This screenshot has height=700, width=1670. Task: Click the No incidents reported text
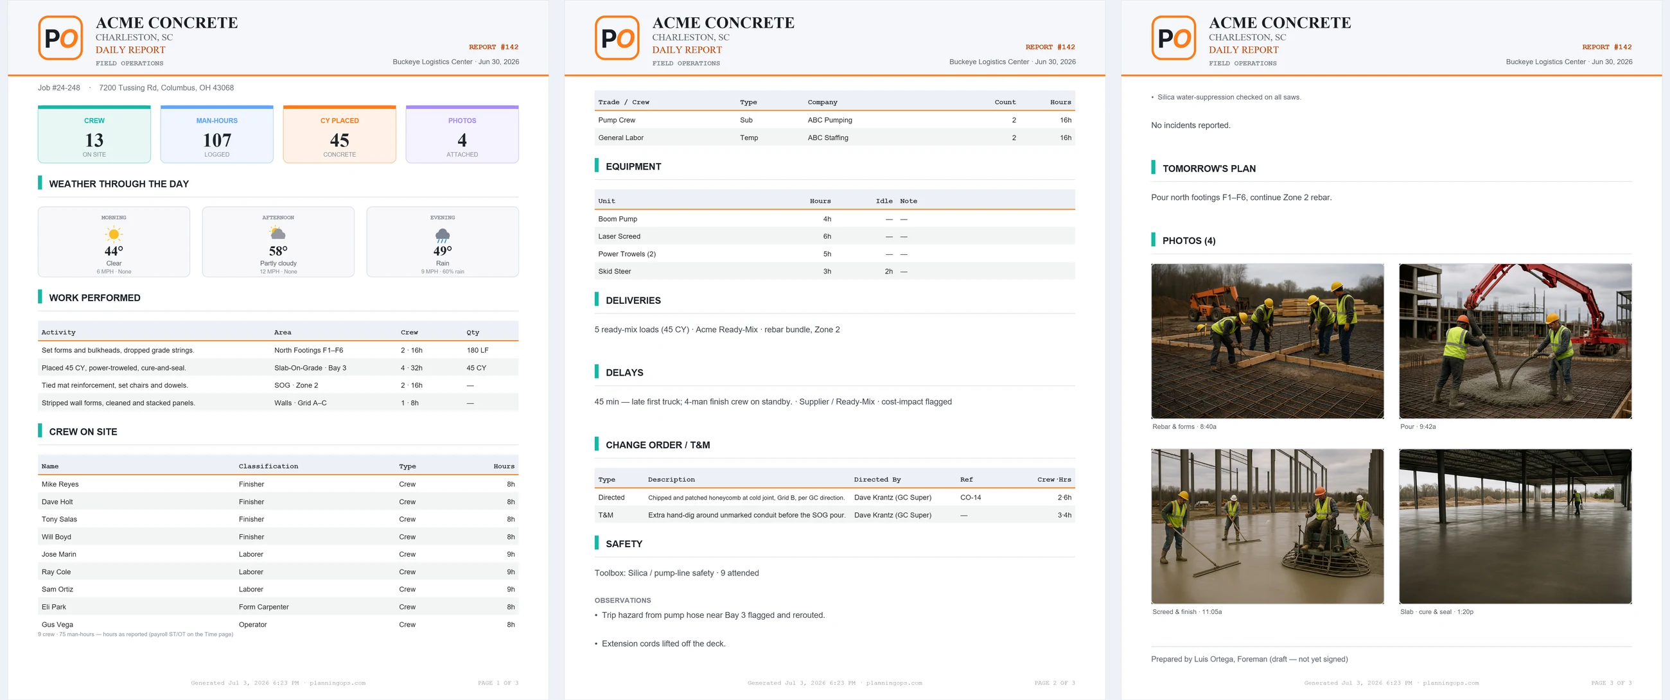tap(1190, 125)
